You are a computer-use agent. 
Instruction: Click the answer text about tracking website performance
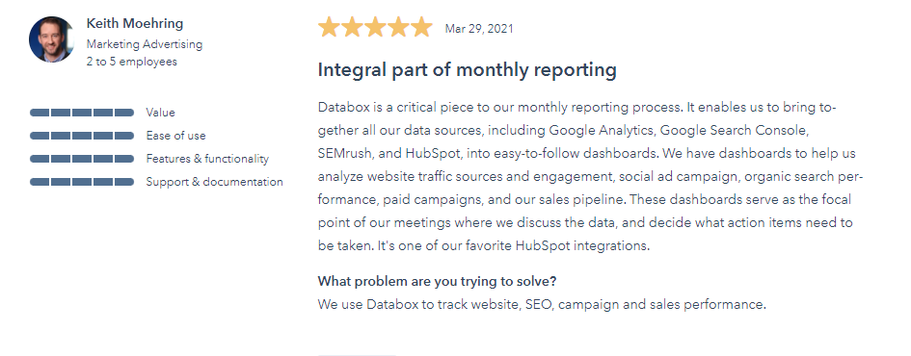pos(542,304)
